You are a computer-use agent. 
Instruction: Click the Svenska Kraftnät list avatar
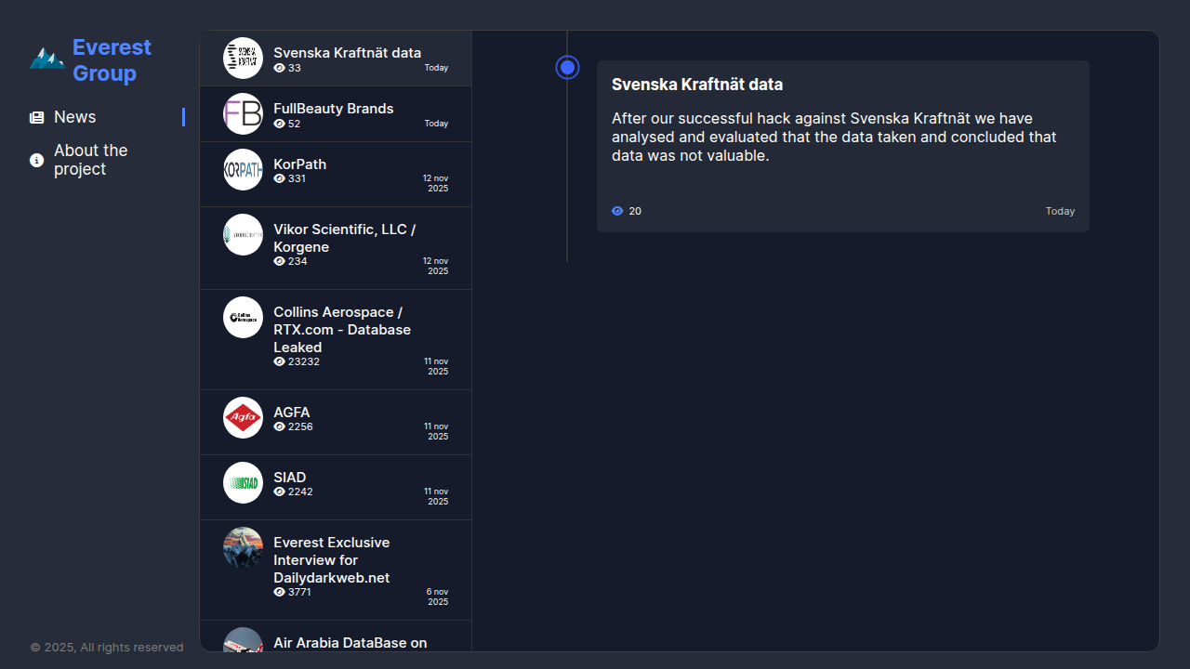pos(243,58)
